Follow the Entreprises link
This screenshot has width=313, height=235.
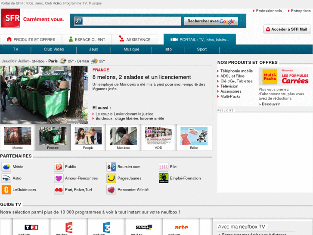[x=301, y=11]
